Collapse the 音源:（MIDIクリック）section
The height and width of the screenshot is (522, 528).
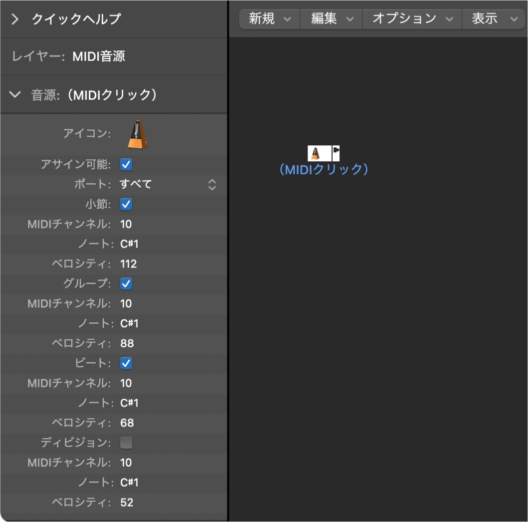coord(15,94)
